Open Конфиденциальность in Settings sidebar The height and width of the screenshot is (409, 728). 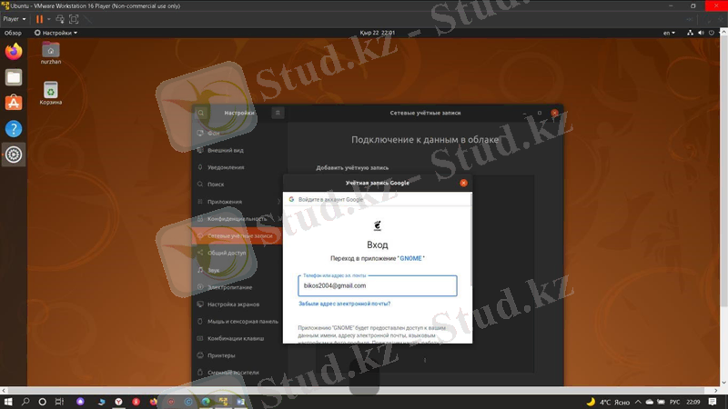click(x=238, y=219)
